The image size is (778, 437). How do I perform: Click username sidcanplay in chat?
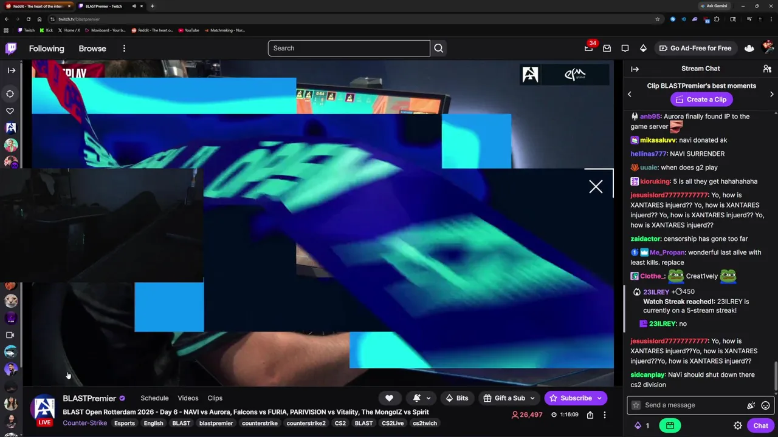[x=647, y=375]
